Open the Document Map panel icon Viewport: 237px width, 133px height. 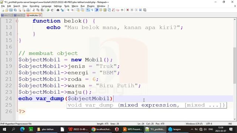tap(105, 10)
